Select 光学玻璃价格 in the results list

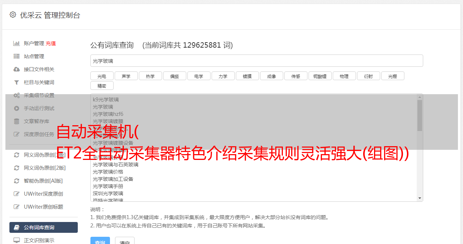click(x=108, y=172)
